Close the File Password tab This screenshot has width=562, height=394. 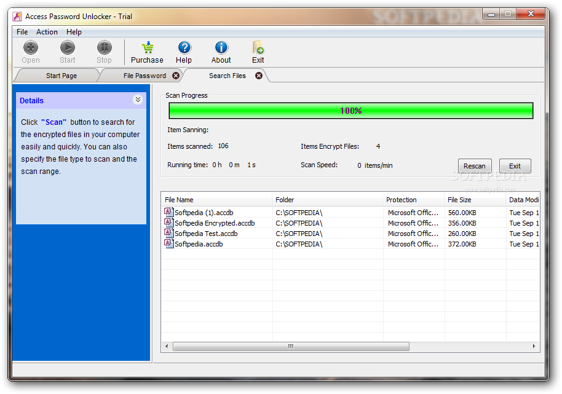176,76
